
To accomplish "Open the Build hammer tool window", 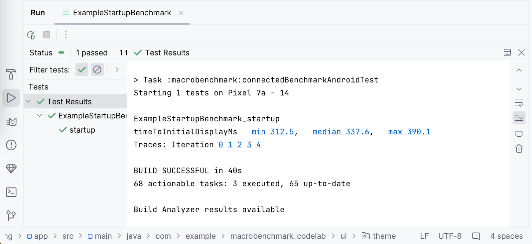I will [x=11, y=74].
